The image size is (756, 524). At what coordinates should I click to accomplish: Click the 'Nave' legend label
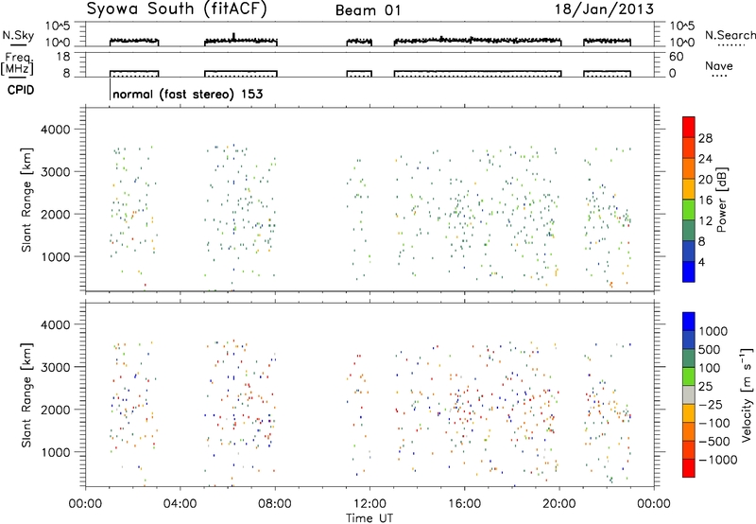tap(719, 66)
